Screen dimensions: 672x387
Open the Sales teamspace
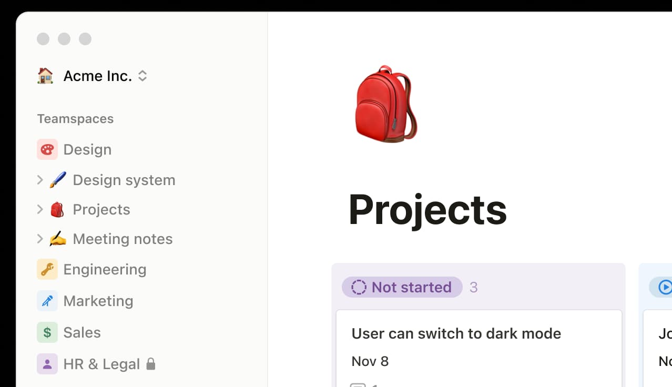click(82, 332)
